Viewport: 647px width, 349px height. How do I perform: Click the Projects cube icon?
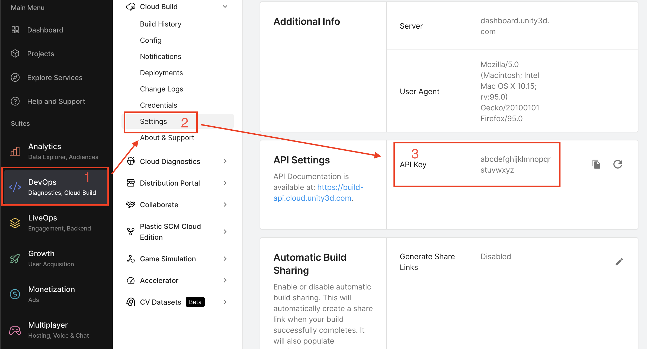pyautogui.click(x=15, y=54)
